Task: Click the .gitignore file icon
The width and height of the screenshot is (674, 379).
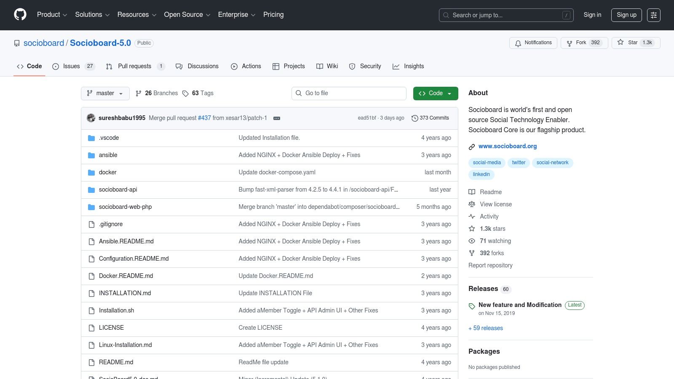Action: 91,224
